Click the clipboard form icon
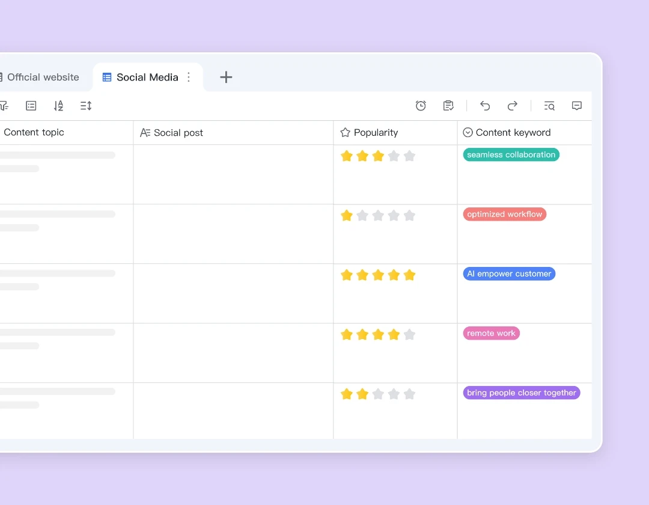649x505 pixels. coord(448,106)
